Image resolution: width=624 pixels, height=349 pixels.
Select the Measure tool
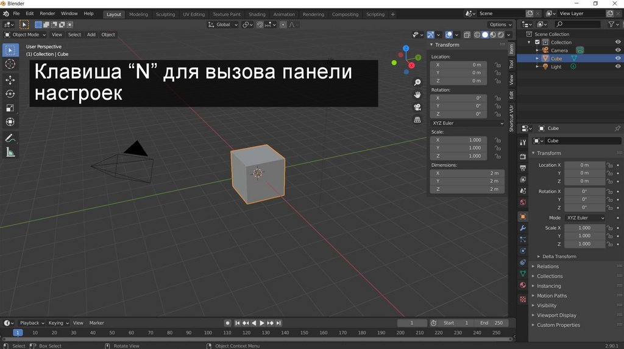[10, 152]
